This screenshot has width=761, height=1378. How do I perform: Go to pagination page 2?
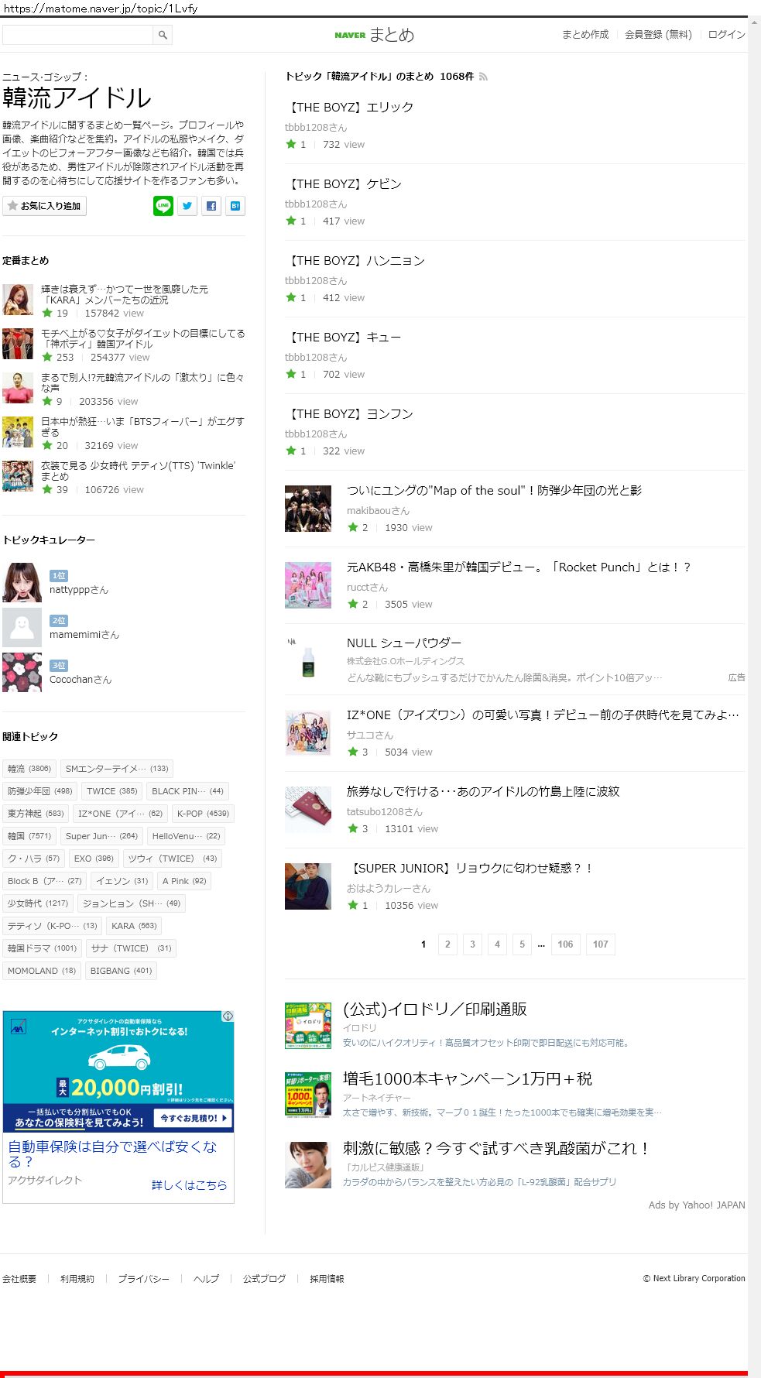pos(447,944)
